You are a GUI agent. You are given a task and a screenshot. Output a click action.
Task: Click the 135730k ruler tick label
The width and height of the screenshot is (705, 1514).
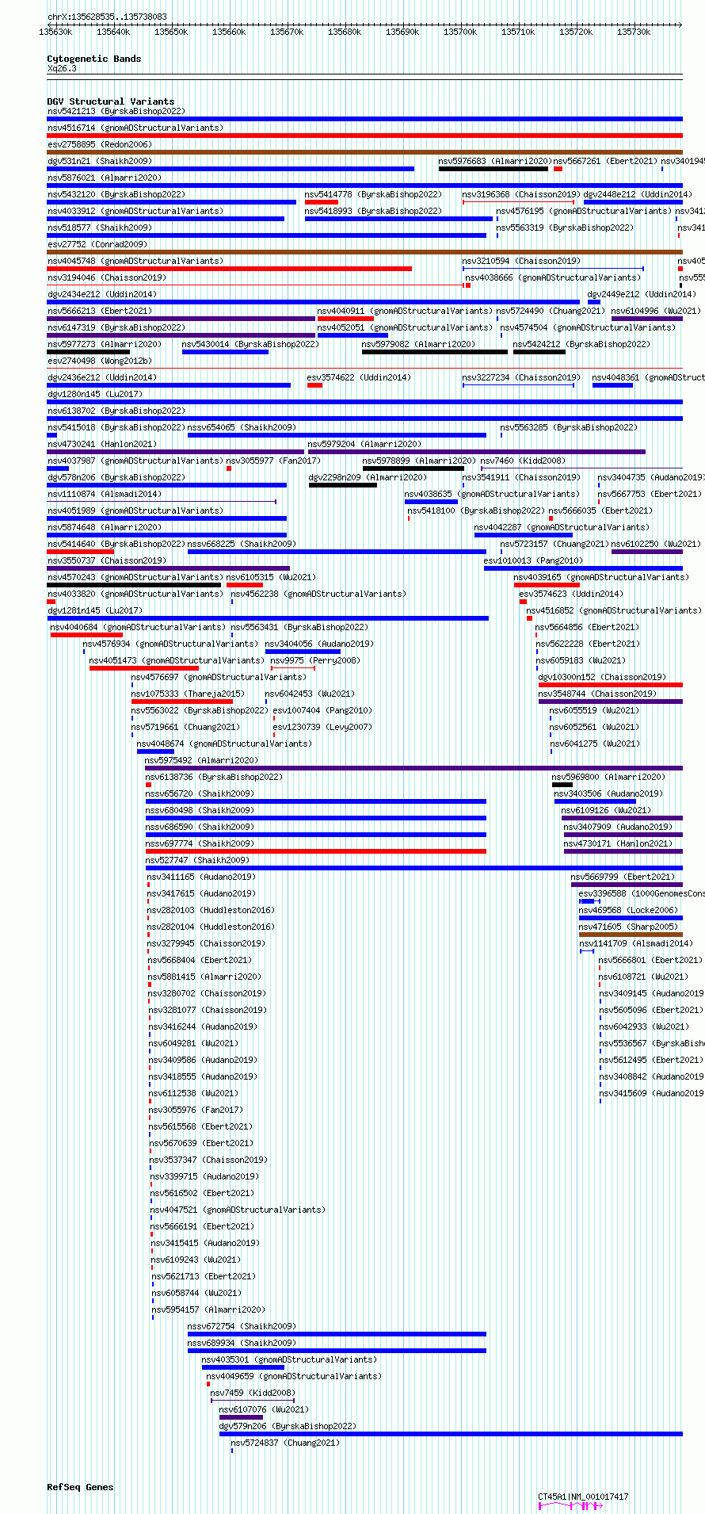[x=634, y=32]
